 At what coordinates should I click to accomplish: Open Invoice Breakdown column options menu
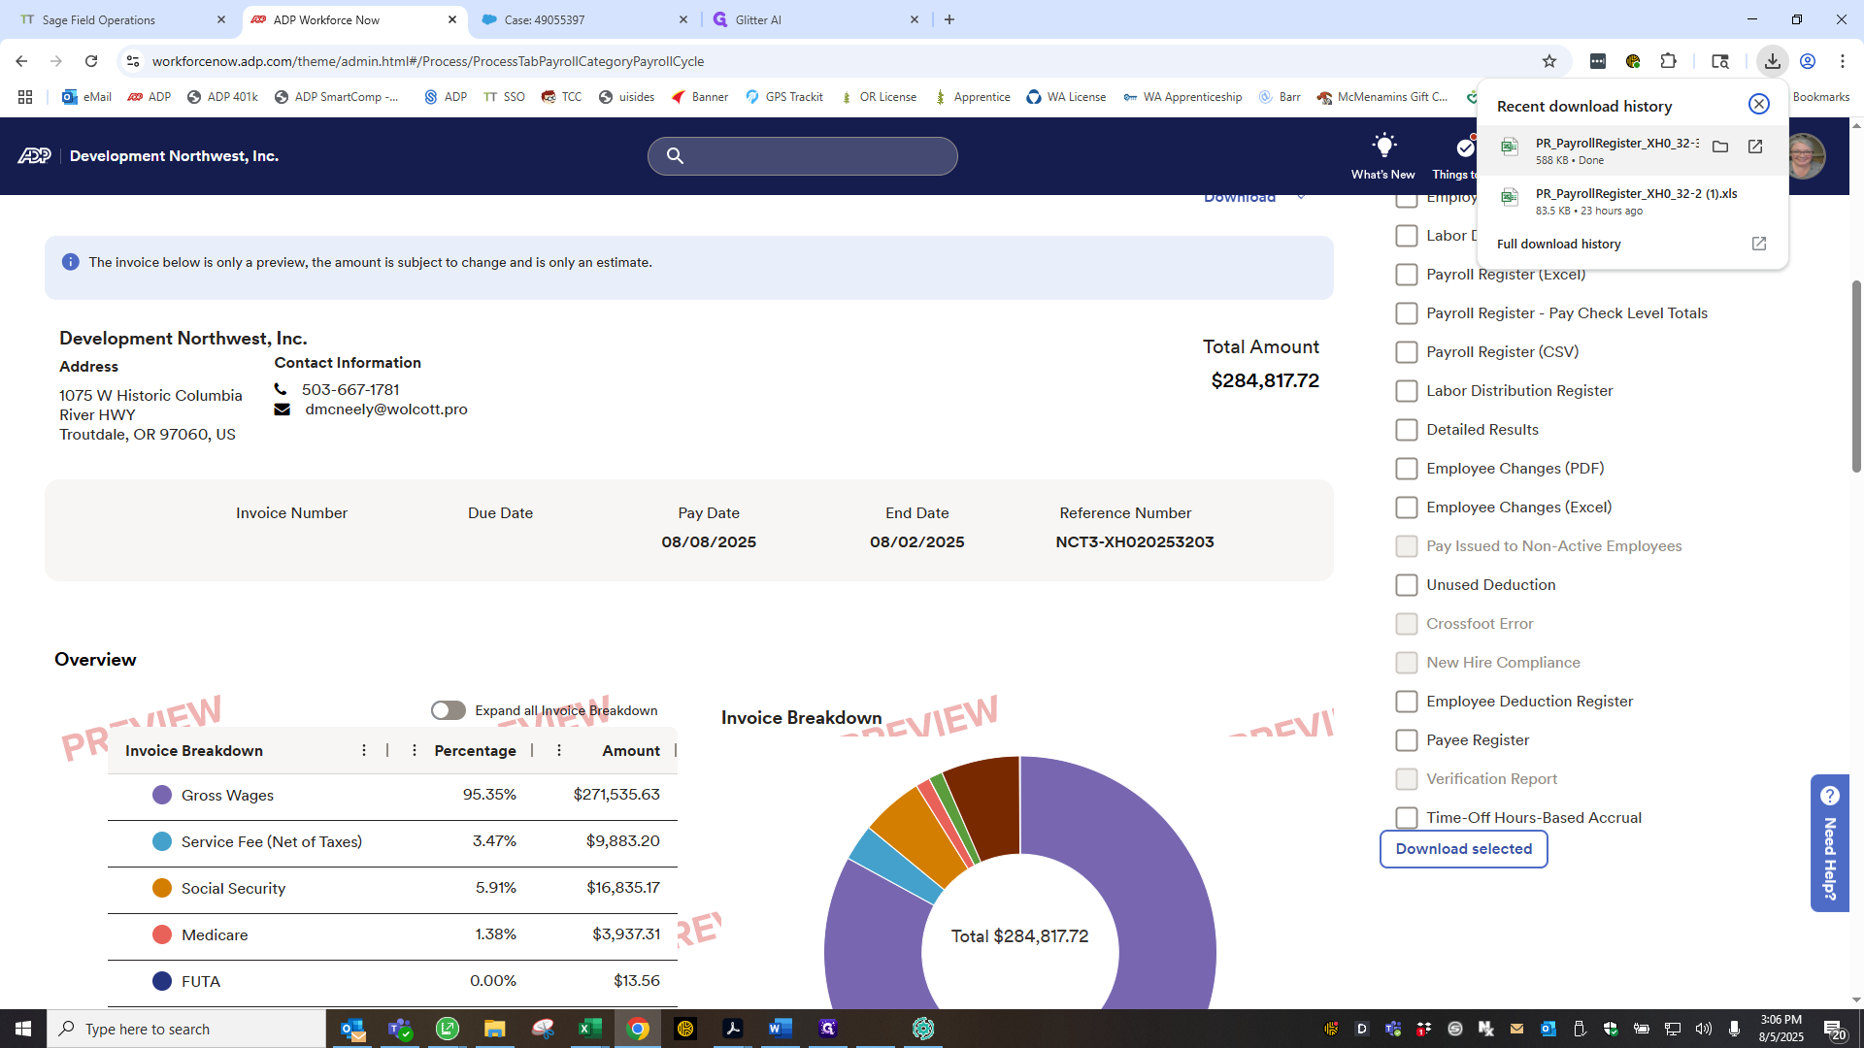click(x=364, y=750)
